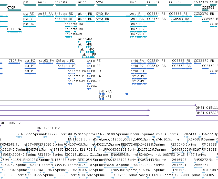Select transcript smid-RI
Screen dimensions: 218x179
click(x=135, y=14)
